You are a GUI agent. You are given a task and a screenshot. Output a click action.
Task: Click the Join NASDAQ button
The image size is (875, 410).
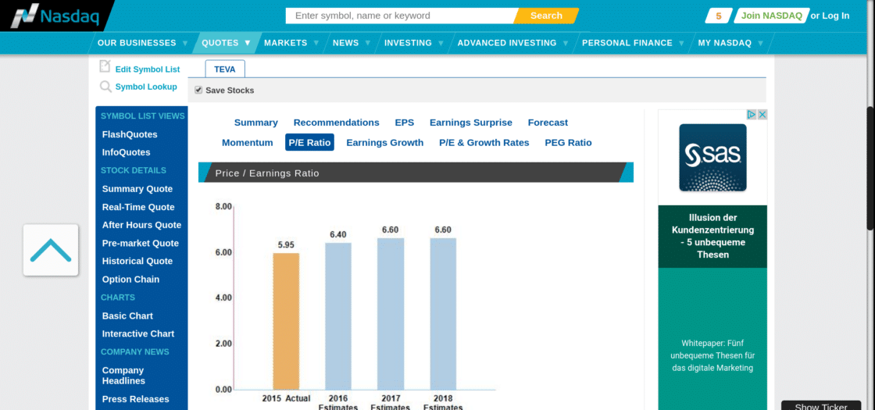click(772, 16)
